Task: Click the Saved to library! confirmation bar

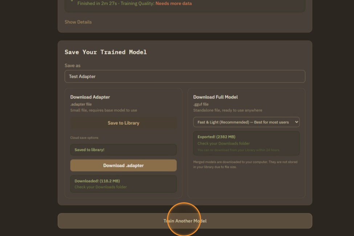Action: tap(123, 150)
